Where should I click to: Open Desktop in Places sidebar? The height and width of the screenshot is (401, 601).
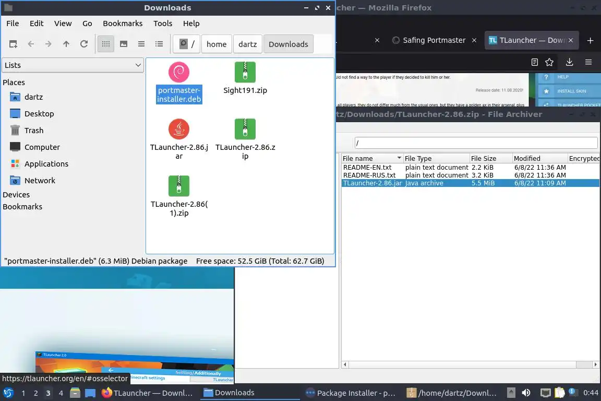click(32, 114)
